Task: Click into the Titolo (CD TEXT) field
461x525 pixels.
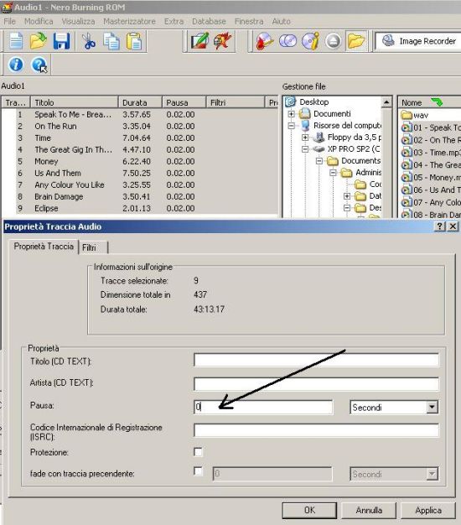Action: 316,360
